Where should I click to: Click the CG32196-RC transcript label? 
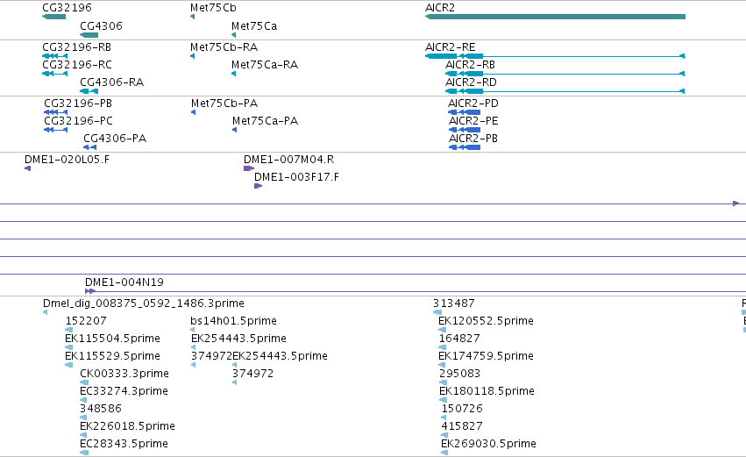pyautogui.click(x=77, y=65)
